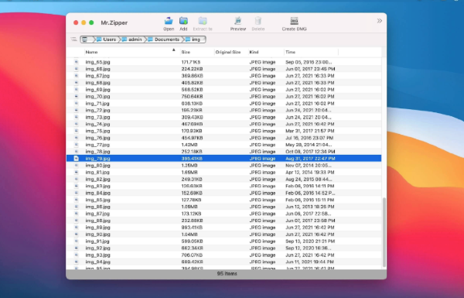Click the file icon of img_79.jpg

tap(77, 159)
